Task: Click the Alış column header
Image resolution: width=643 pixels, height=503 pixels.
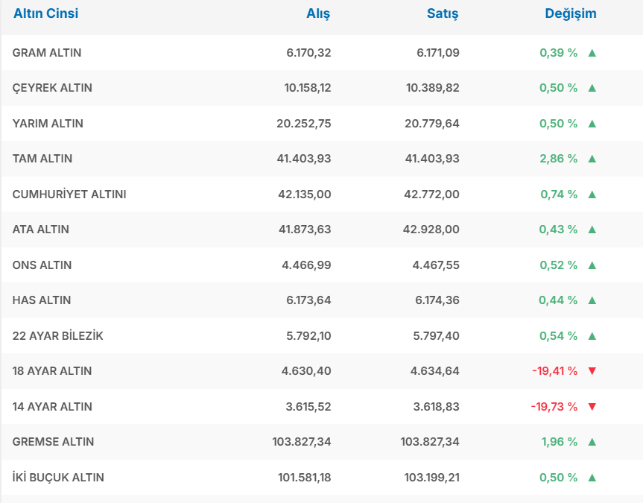Action: point(318,13)
